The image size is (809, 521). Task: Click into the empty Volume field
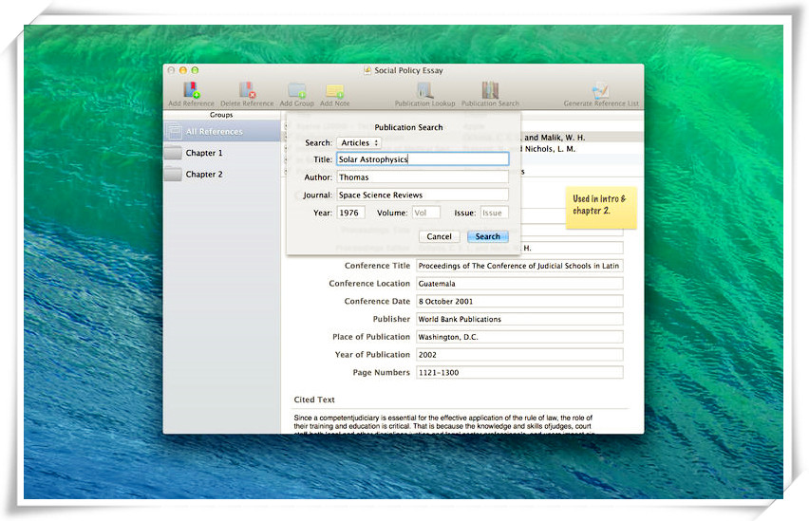pos(425,213)
